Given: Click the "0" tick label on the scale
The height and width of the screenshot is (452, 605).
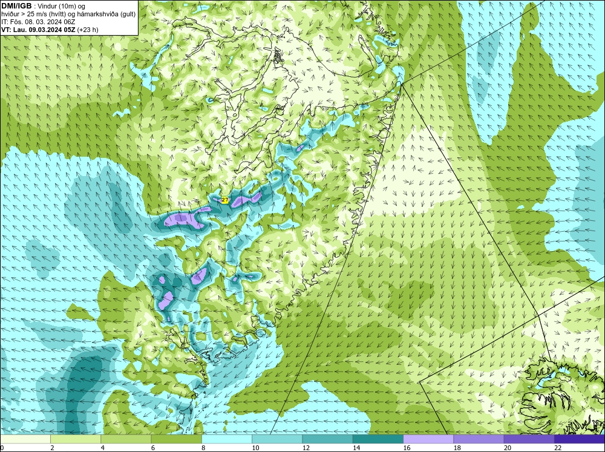Looking at the screenshot, I should 2,448.
